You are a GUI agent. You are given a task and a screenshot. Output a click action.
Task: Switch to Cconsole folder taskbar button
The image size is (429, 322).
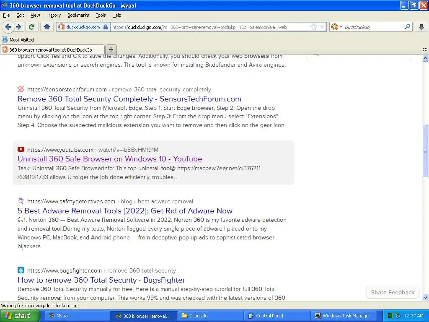(x=210, y=316)
